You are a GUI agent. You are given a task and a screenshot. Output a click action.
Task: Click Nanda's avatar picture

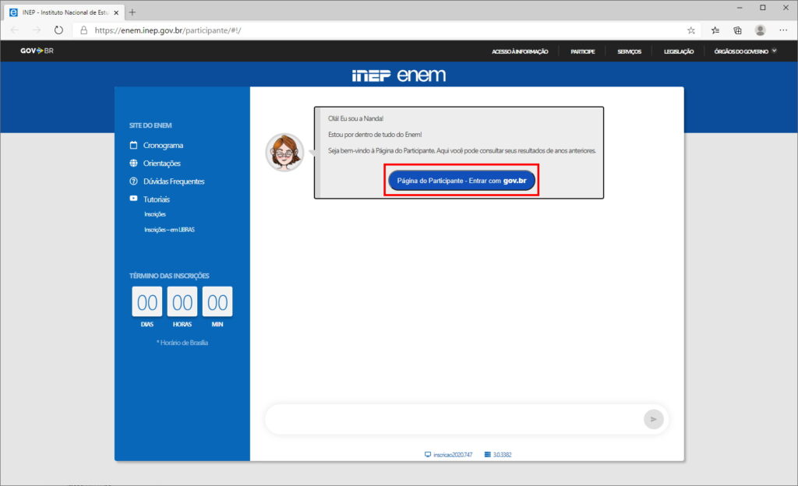tap(284, 152)
